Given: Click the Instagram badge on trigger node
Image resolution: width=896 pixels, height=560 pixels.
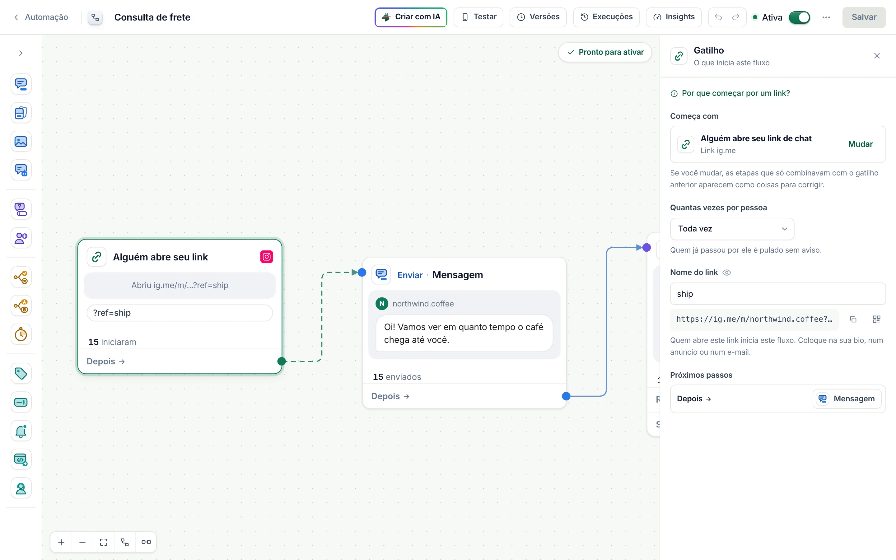Looking at the screenshot, I should tap(267, 257).
